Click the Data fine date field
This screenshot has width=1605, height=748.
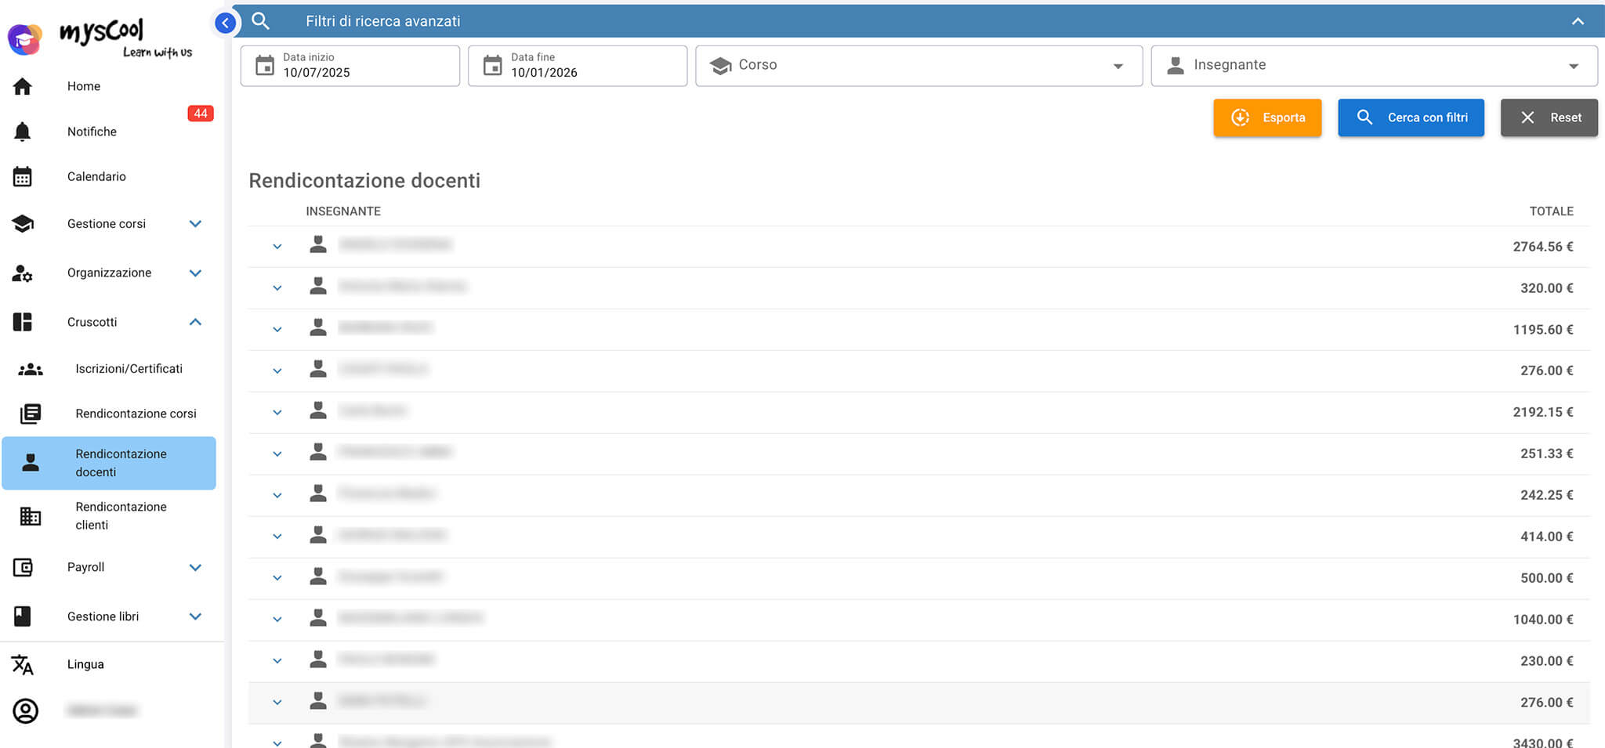click(x=577, y=66)
